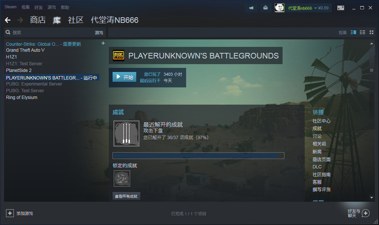Image resolution: width=379 pixels, height=225 pixels.
Task: Open the 成就 link in links list
Action: point(317,128)
